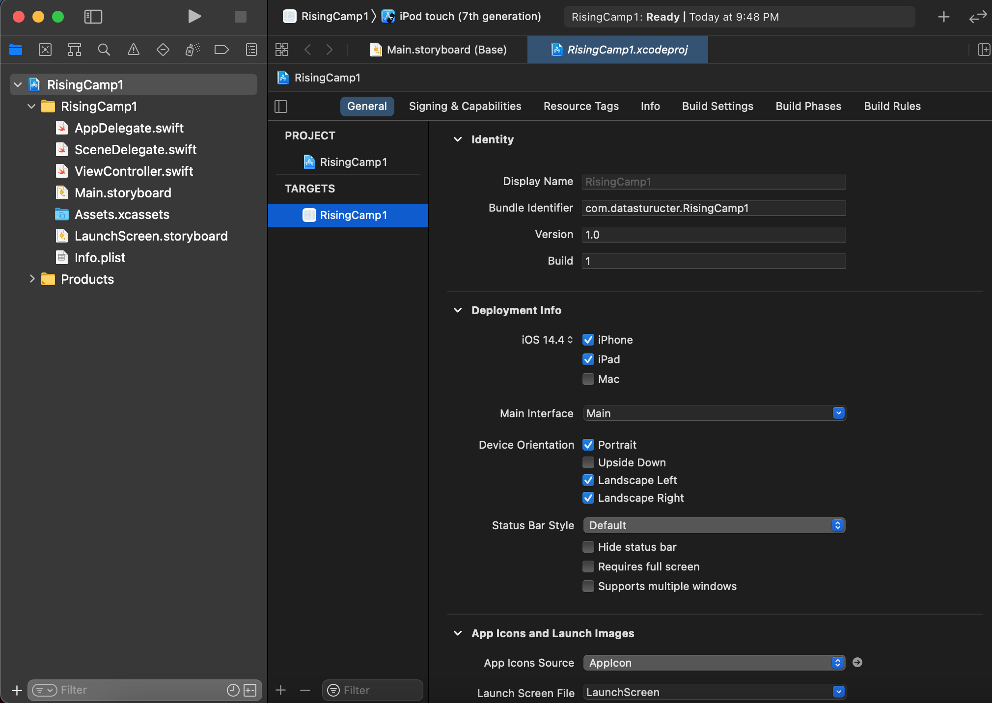Viewport: 992px width, 703px height.
Task: Hide the project and targets list
Action: (x=281, y=106)
